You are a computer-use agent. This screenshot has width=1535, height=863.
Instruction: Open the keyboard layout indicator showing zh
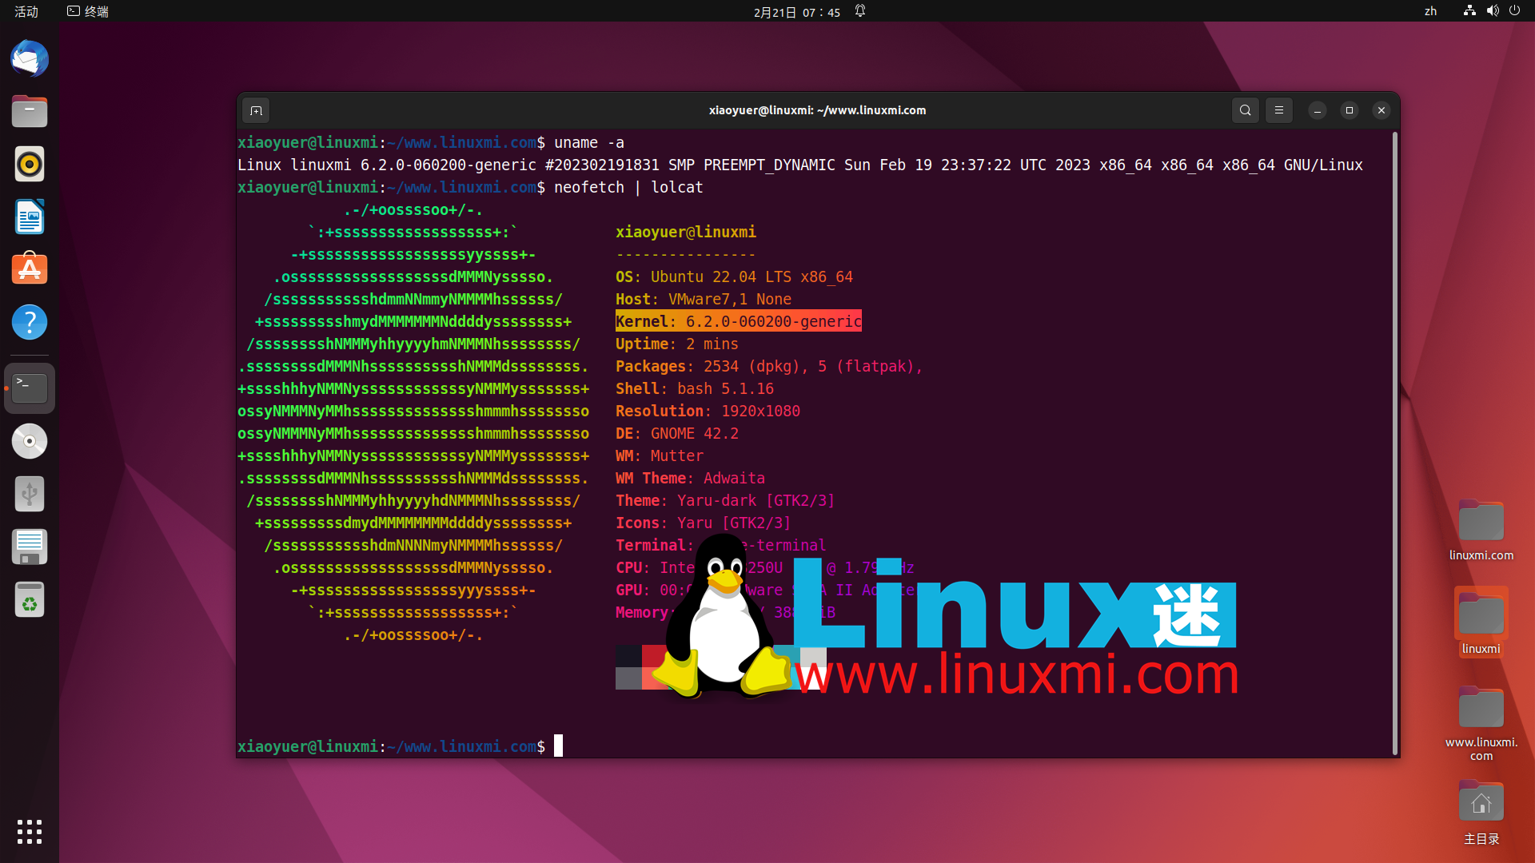(1430, 11)
